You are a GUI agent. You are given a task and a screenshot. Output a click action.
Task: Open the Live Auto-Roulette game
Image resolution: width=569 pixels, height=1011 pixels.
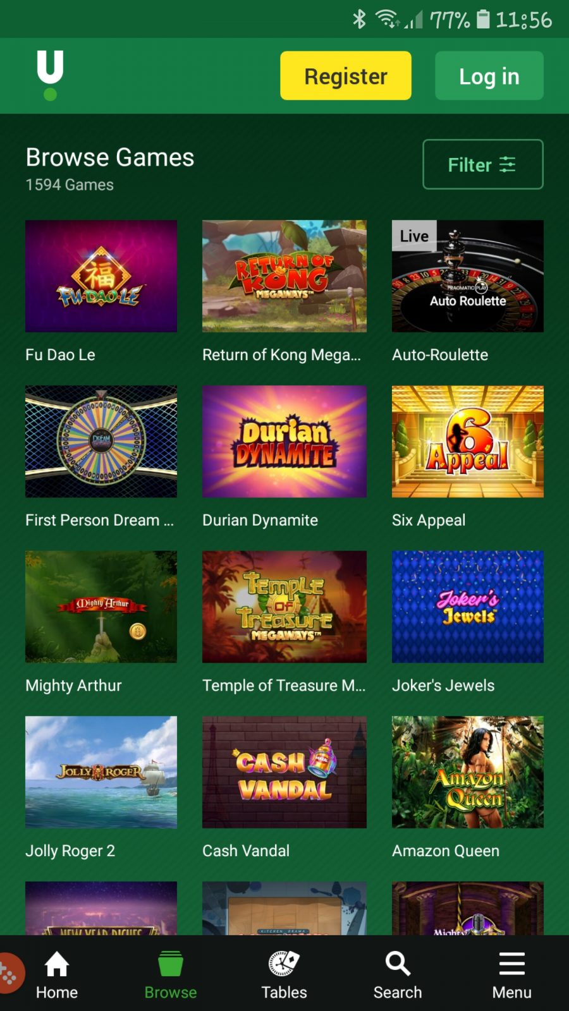click(468, 276)
